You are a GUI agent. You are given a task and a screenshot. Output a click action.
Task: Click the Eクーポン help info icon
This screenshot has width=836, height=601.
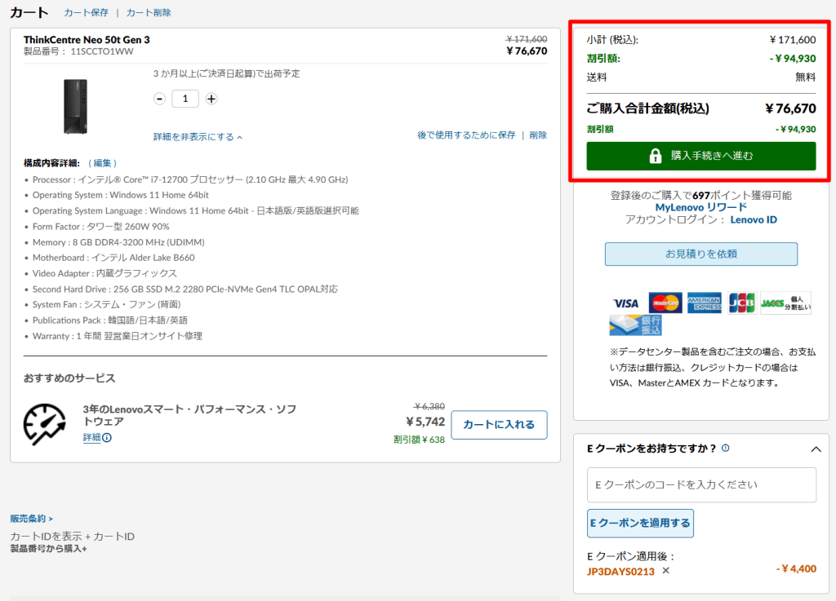[x=726, y=449]
